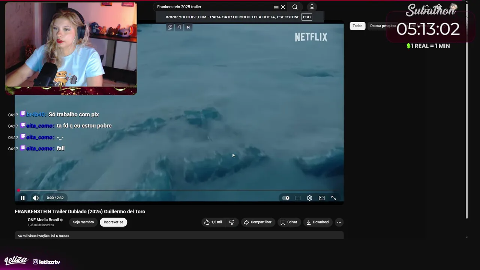
Task: Open the ONE Media Brasil channel
Action: [43, 220]
